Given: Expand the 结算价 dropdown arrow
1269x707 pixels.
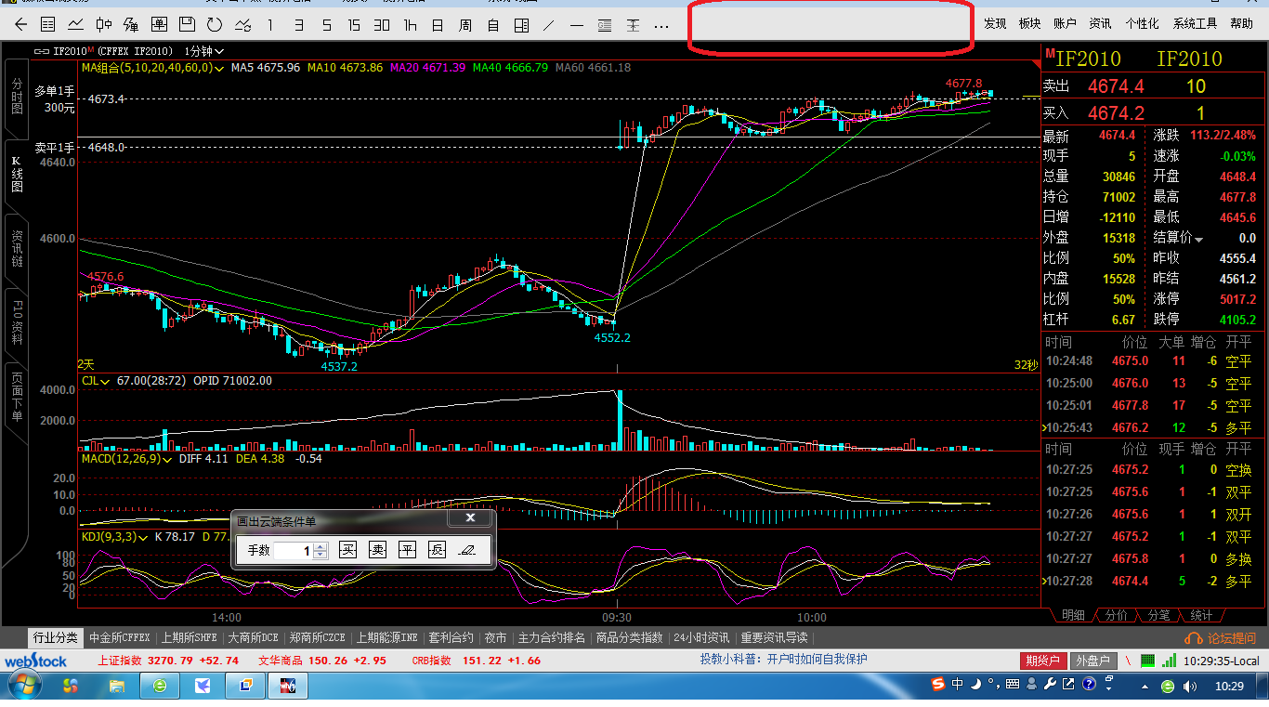Looking at the screenshot, I should tap(1199, 240).
